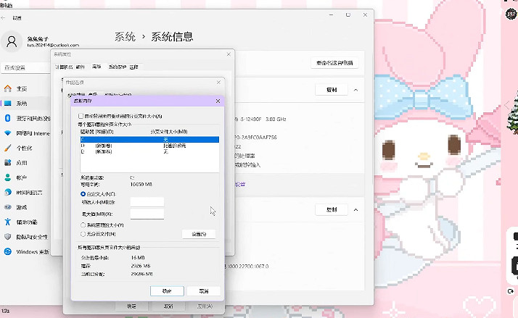Cancel the 虚拟内存 dialog with 取消
The height and width of the screenshot is (318, 518).
click(204, 291)
